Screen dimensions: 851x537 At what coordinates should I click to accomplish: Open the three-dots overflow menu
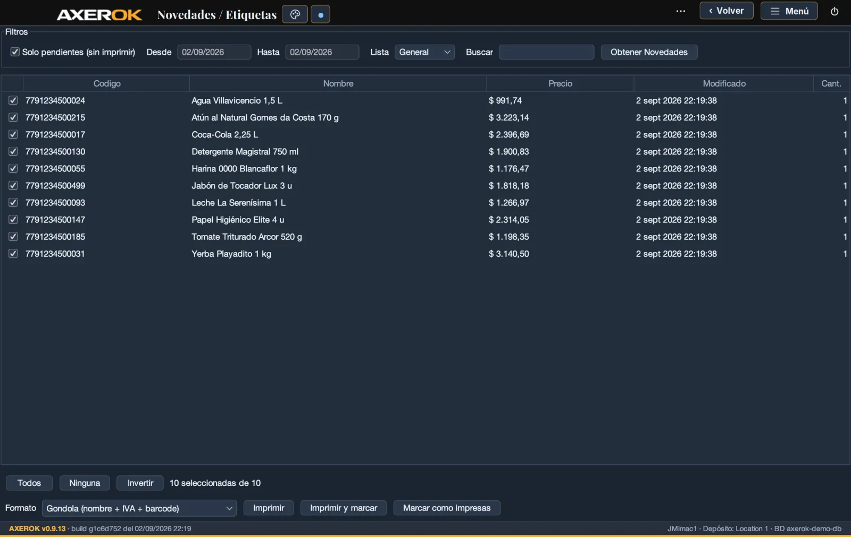click(x=681, y=11)
